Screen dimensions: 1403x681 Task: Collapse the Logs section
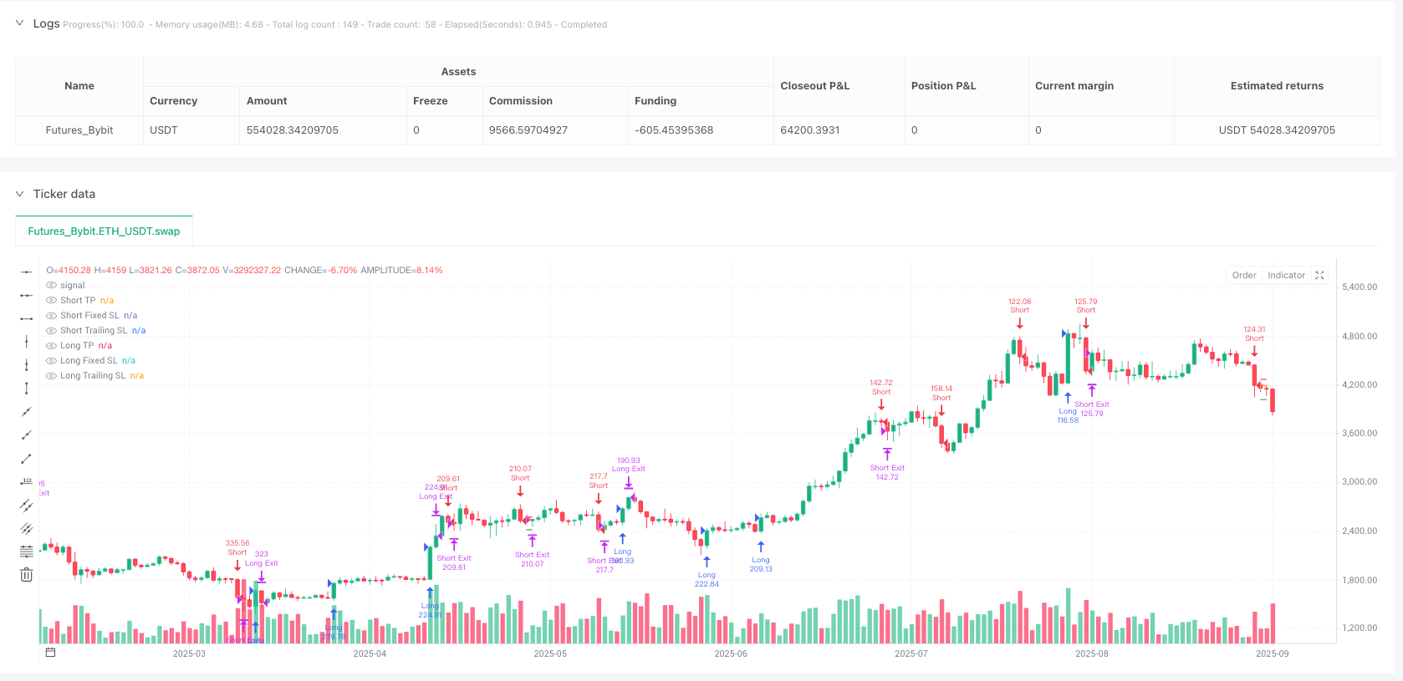pyautogui.click(x=19, y=23)
